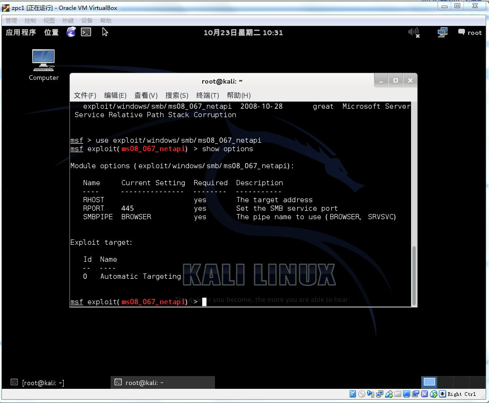Open the VirtualBox 设备 menu
Image resolution: width=489 pixels, height=403 pixels.
87,21
